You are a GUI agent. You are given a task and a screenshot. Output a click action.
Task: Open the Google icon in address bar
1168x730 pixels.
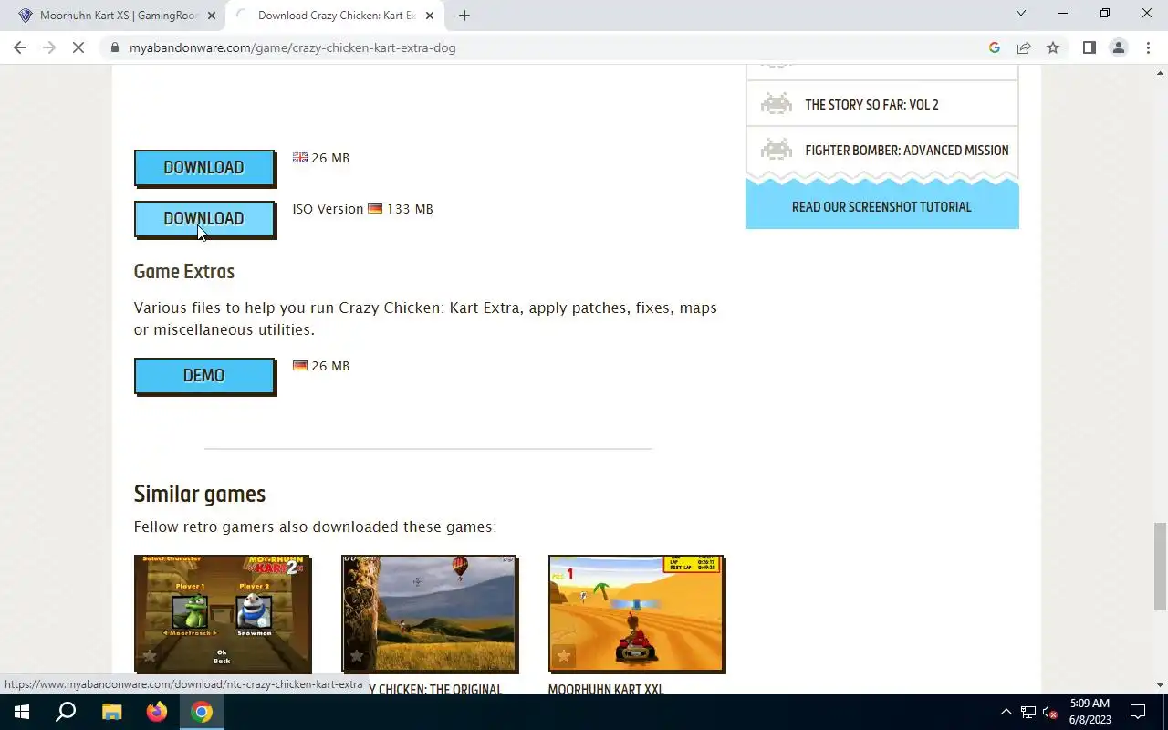(x=995, y=47)
